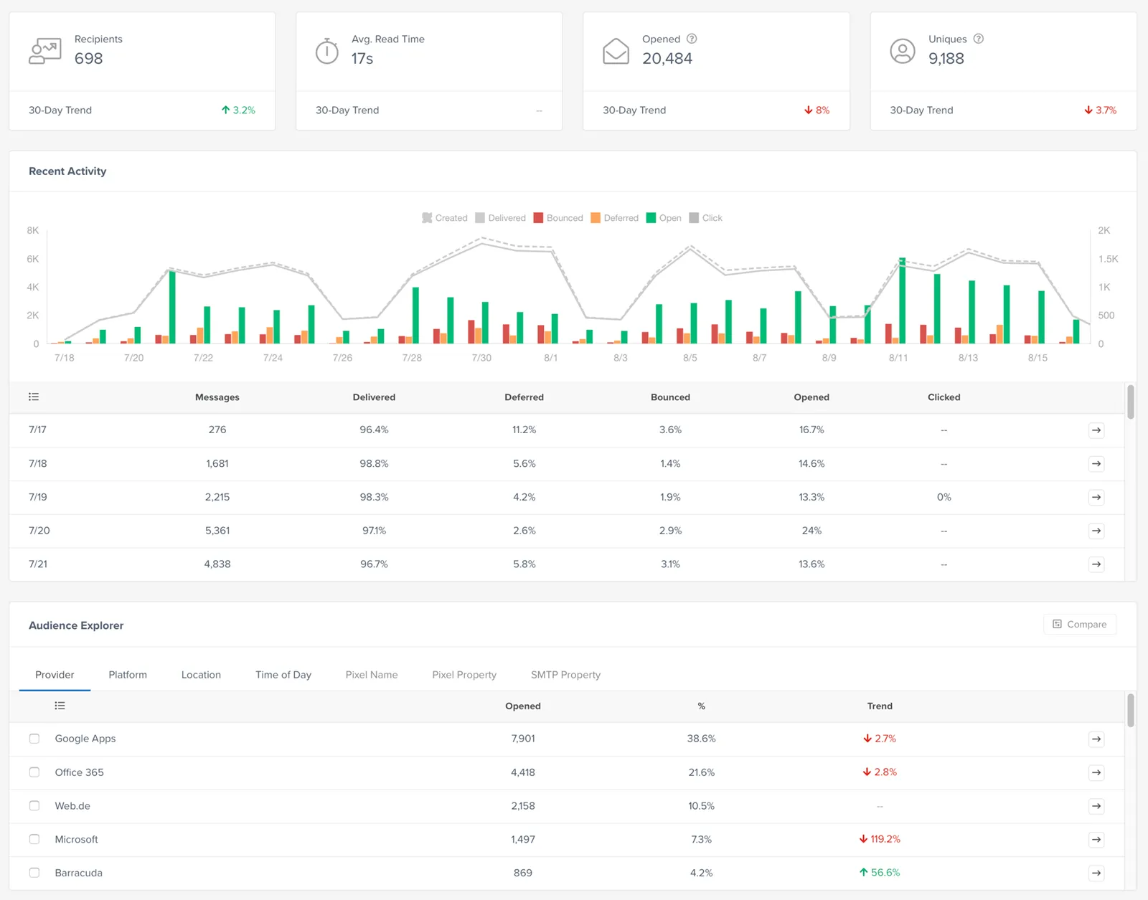Sort by the Trend column header
The image size is (1148, 900).
click(x=880, y=706)
